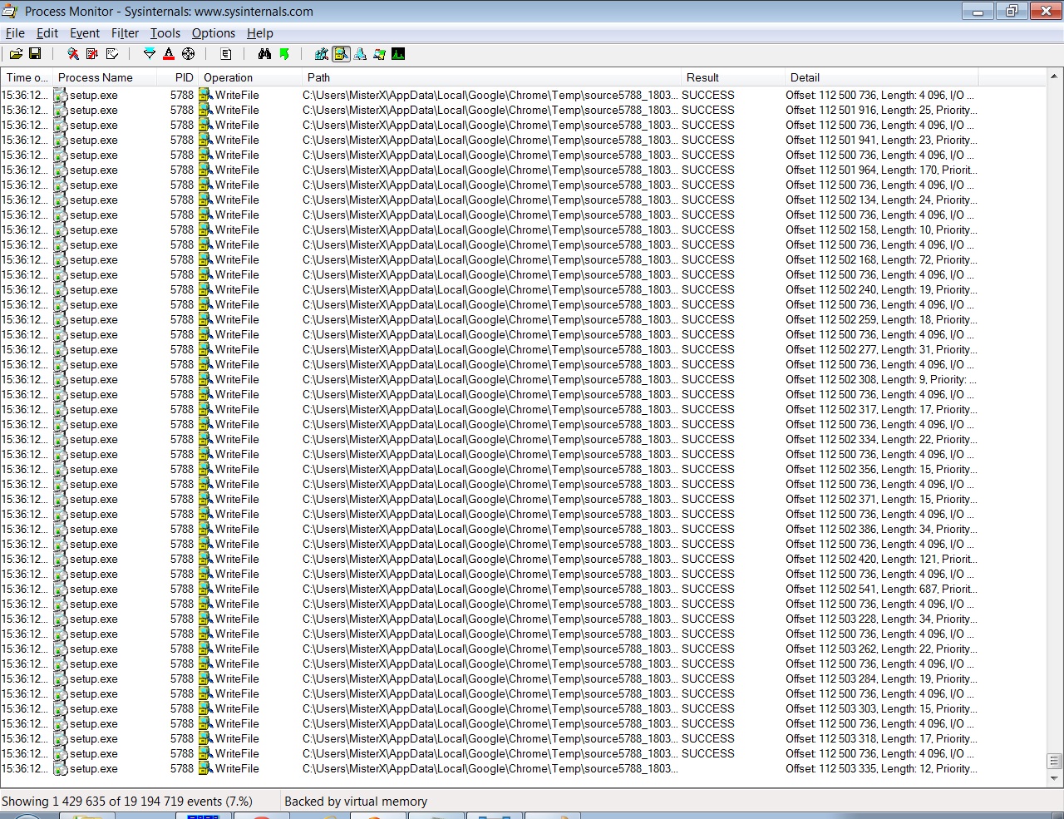Toggle the Autoscroll toolbar button
The image size is (1064, 819).
click(x=92, y=54)
